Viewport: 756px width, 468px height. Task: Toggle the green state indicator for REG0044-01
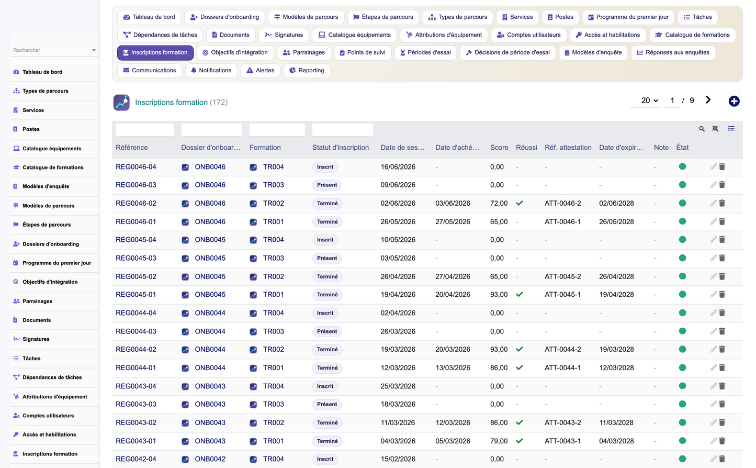coord(682,367)
